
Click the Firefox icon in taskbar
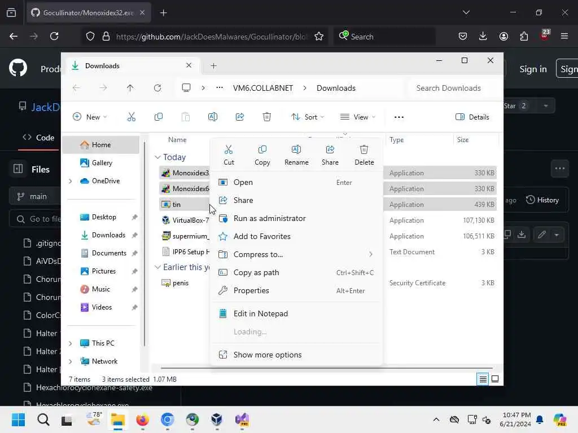[143, 419]
